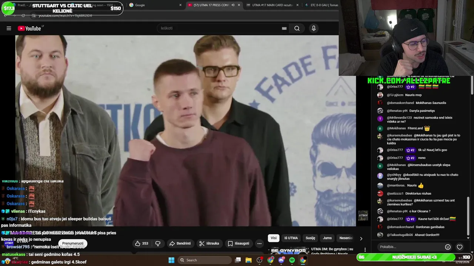Screen dimensions: 474x266
Task: Open Task View from the taskbar
Action: 238,260
